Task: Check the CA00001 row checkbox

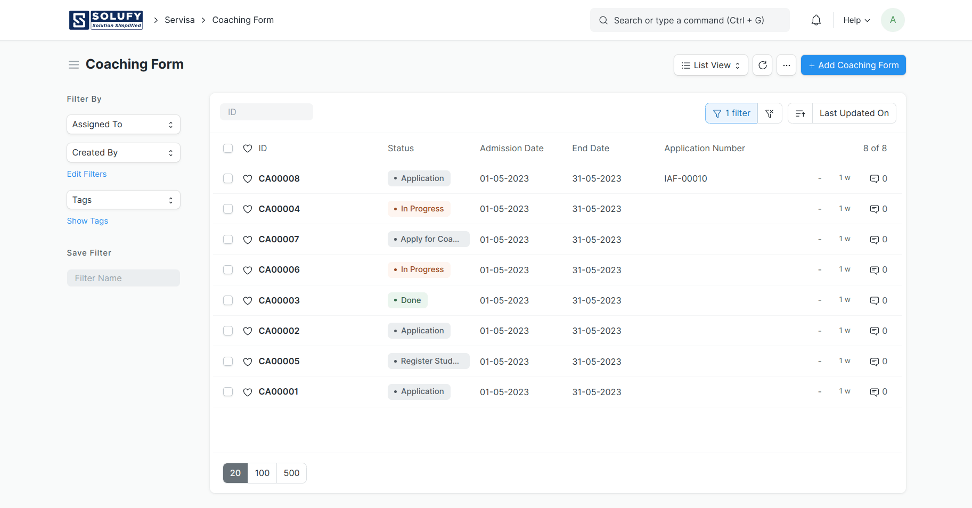Action: click(x=228, y=391)
